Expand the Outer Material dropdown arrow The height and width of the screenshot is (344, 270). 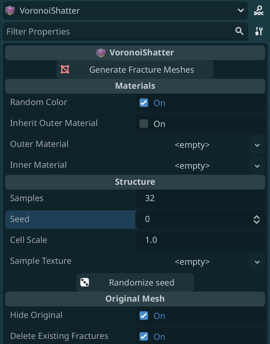pos(257,145)
